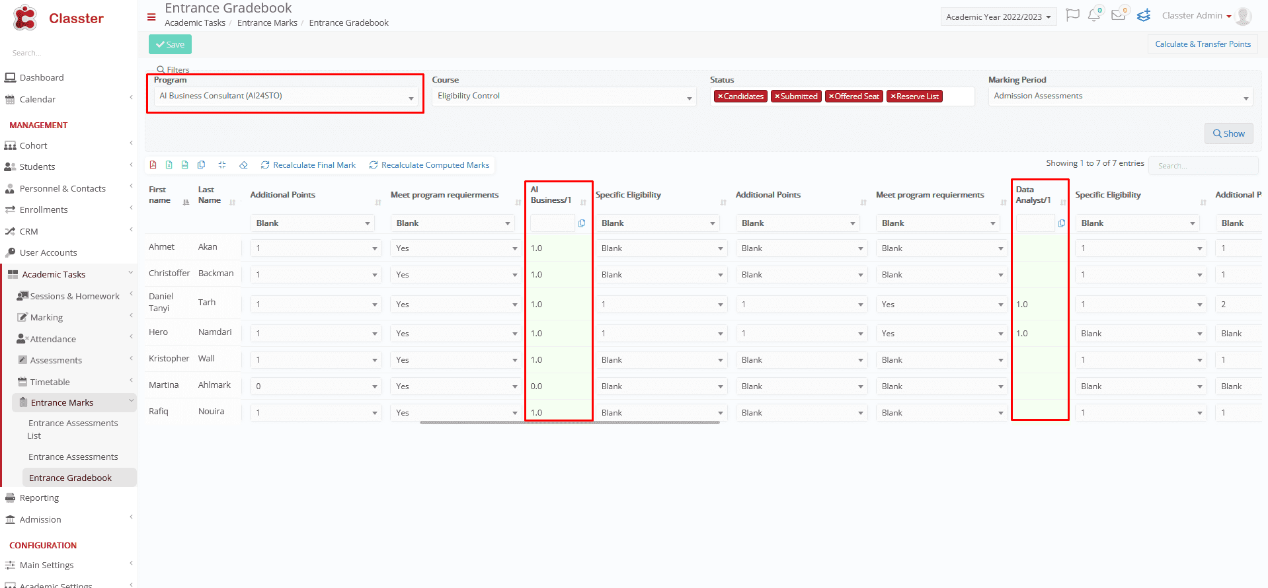The width and height of the screenshot is (1268, 588).
Task: Expand the Students menu
Action: pyautogui.click(x=69, y=166)
